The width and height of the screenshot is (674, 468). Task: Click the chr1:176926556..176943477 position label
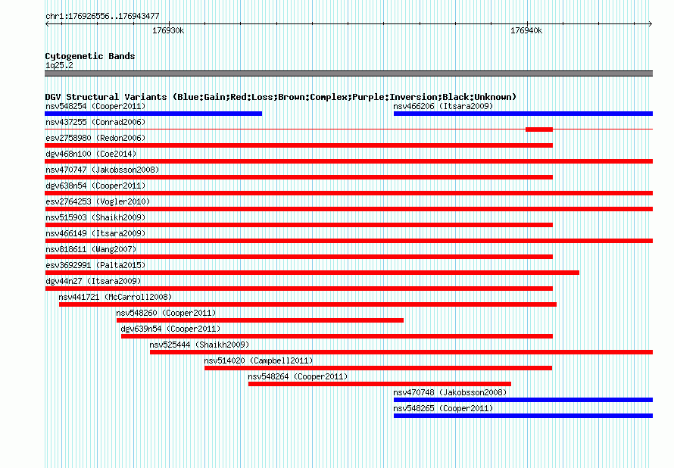pos(102,17)
